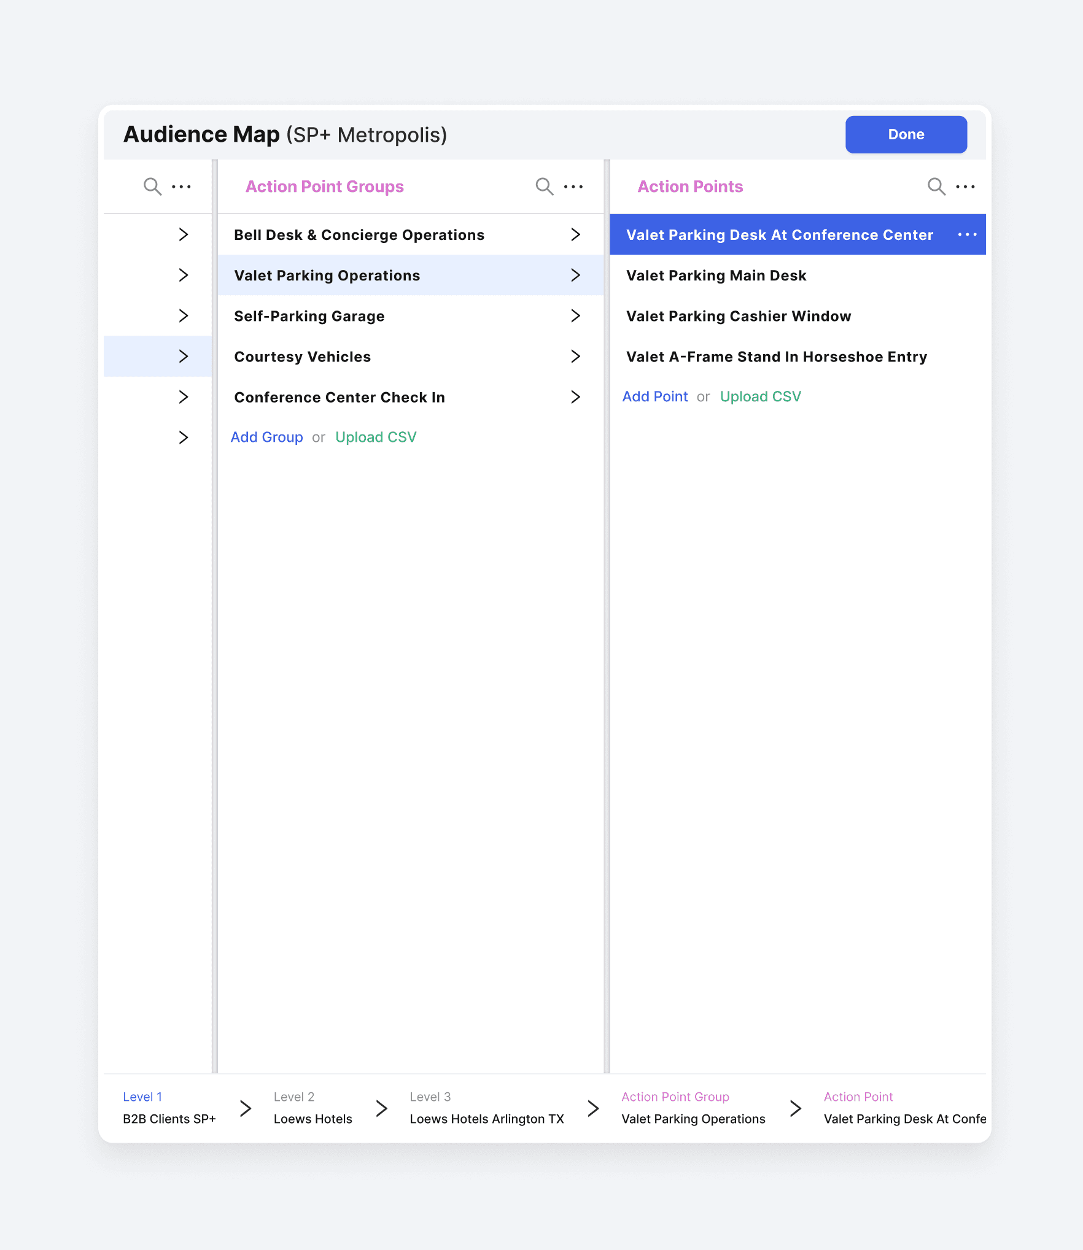Search within Action Points column

coord(936,187)
